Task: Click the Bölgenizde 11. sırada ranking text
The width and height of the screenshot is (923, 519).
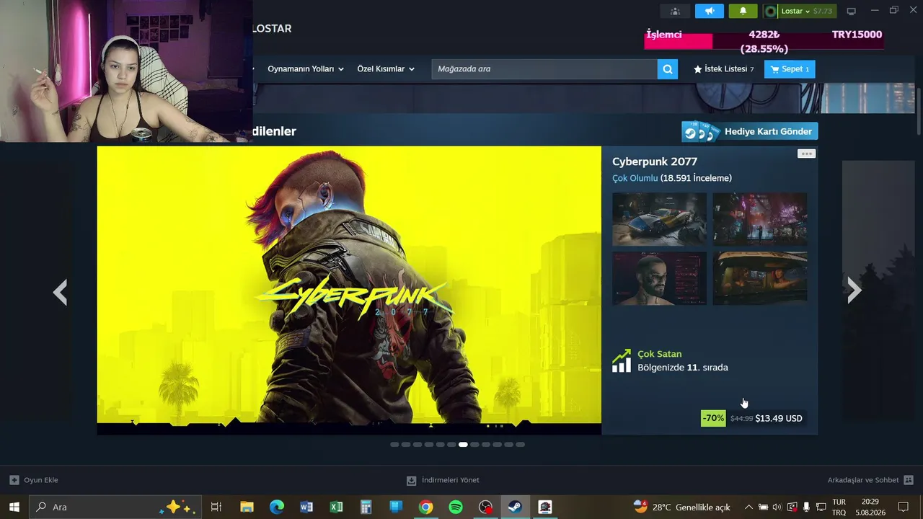Action: (683, 368)
